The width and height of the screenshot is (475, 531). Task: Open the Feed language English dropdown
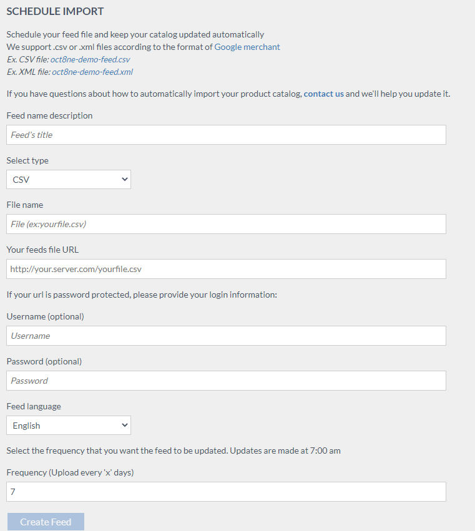point(69,426)
